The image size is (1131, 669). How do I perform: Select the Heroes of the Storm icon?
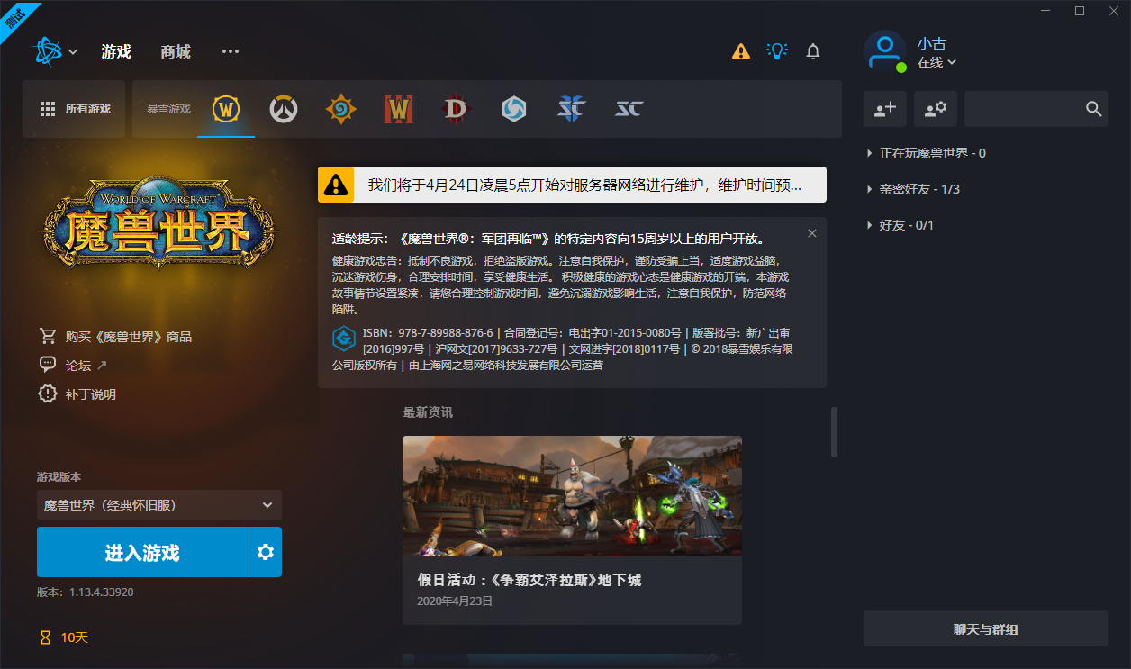(514, 109)
